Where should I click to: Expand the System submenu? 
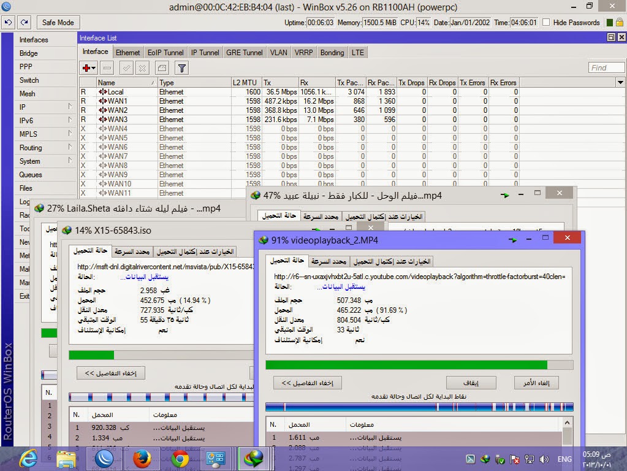pyautogui.click(x=70, y=161)
